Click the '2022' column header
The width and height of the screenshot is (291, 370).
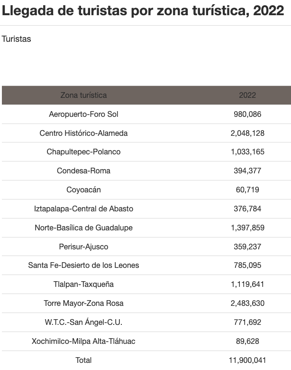(x=247, y=95)
